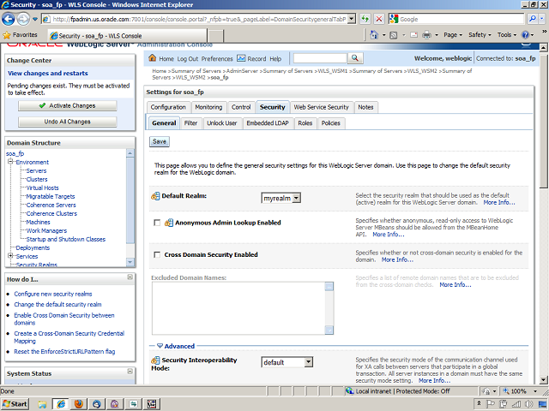Switch to the Embedded LDAP tab
549x411 pixels.
(267, 123)
